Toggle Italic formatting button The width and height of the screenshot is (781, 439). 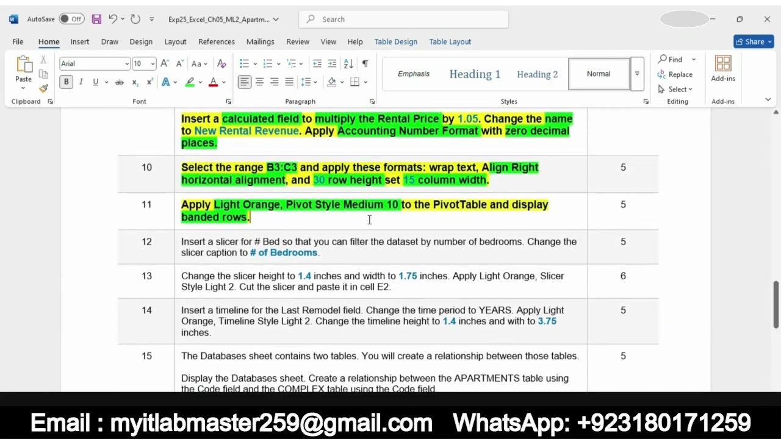pyautogui.click(x=81, y=82)
